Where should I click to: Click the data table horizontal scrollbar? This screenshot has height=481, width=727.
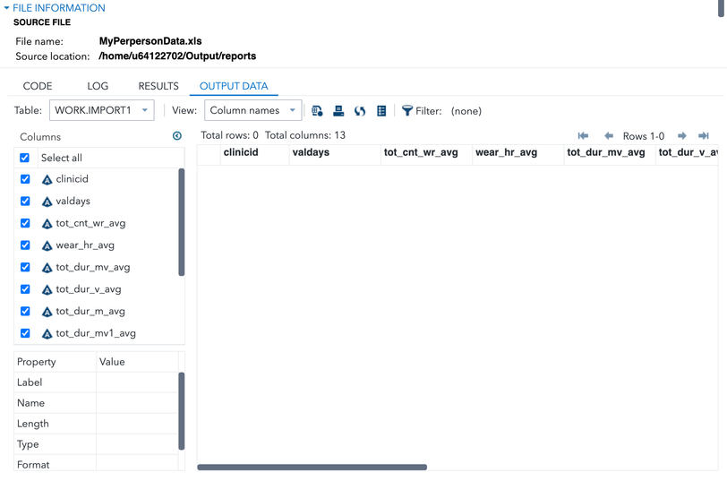312,467
